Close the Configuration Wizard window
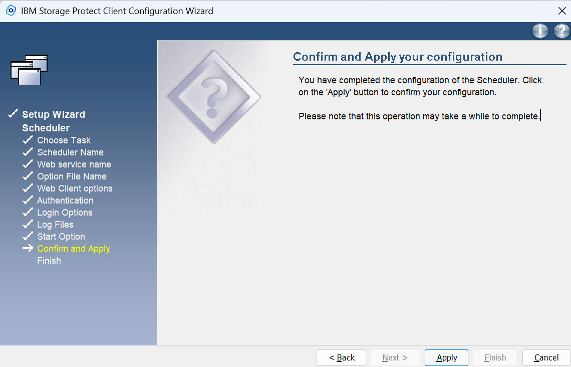The image size is (571, 367). pos(561,11)
